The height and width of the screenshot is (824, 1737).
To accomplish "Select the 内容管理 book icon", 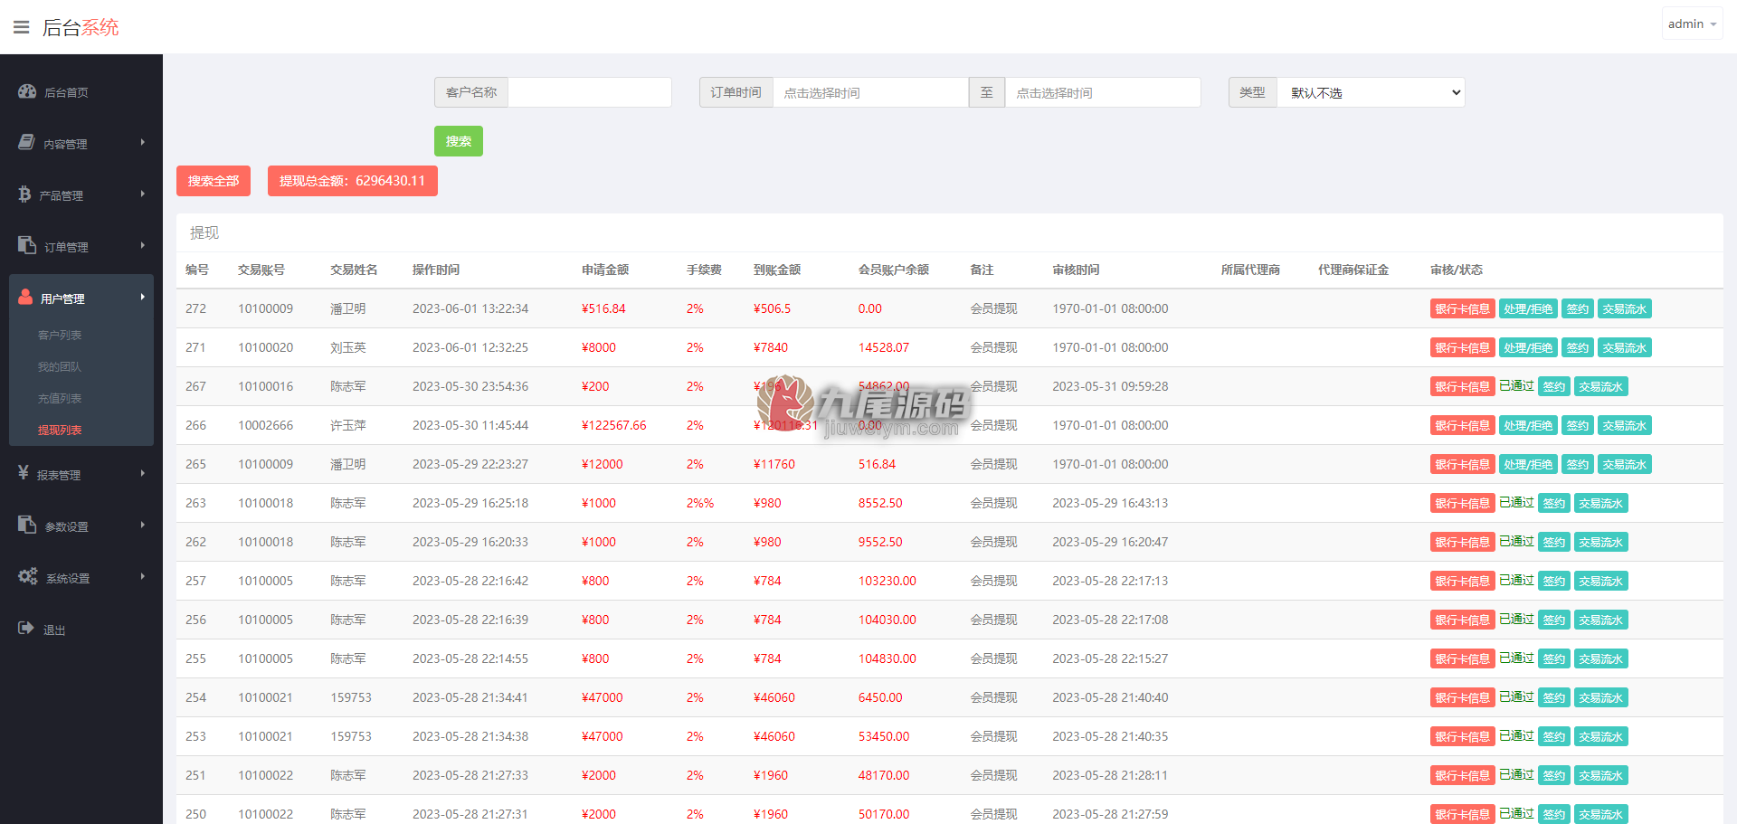I will [26, 142].
